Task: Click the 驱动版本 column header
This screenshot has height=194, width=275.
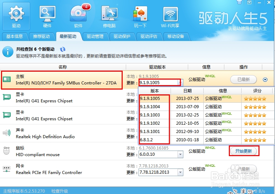Action: point(157,67)
